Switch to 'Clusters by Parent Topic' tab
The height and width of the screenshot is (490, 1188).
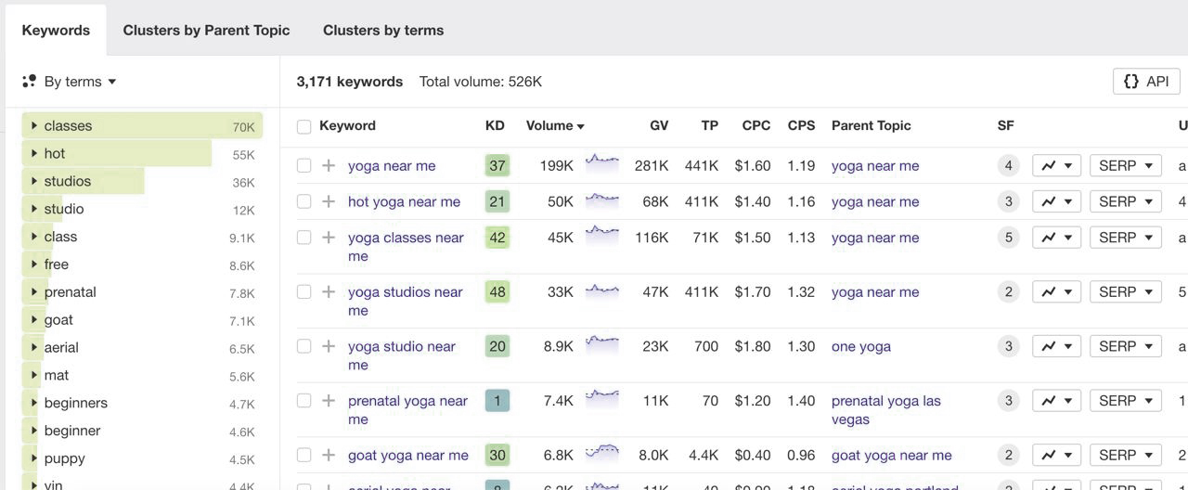pos(206,30)
